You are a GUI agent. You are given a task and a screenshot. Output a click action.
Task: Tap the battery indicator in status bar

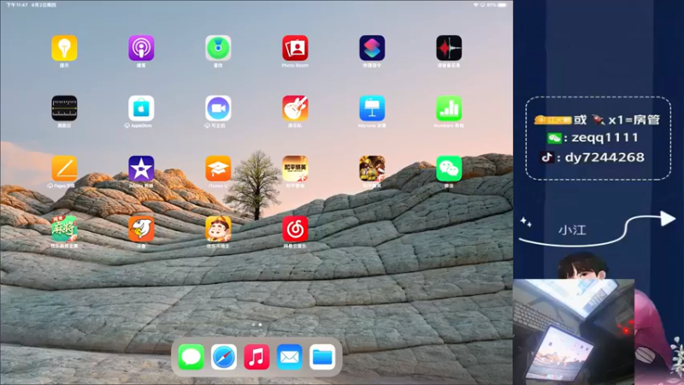point(502,5)
